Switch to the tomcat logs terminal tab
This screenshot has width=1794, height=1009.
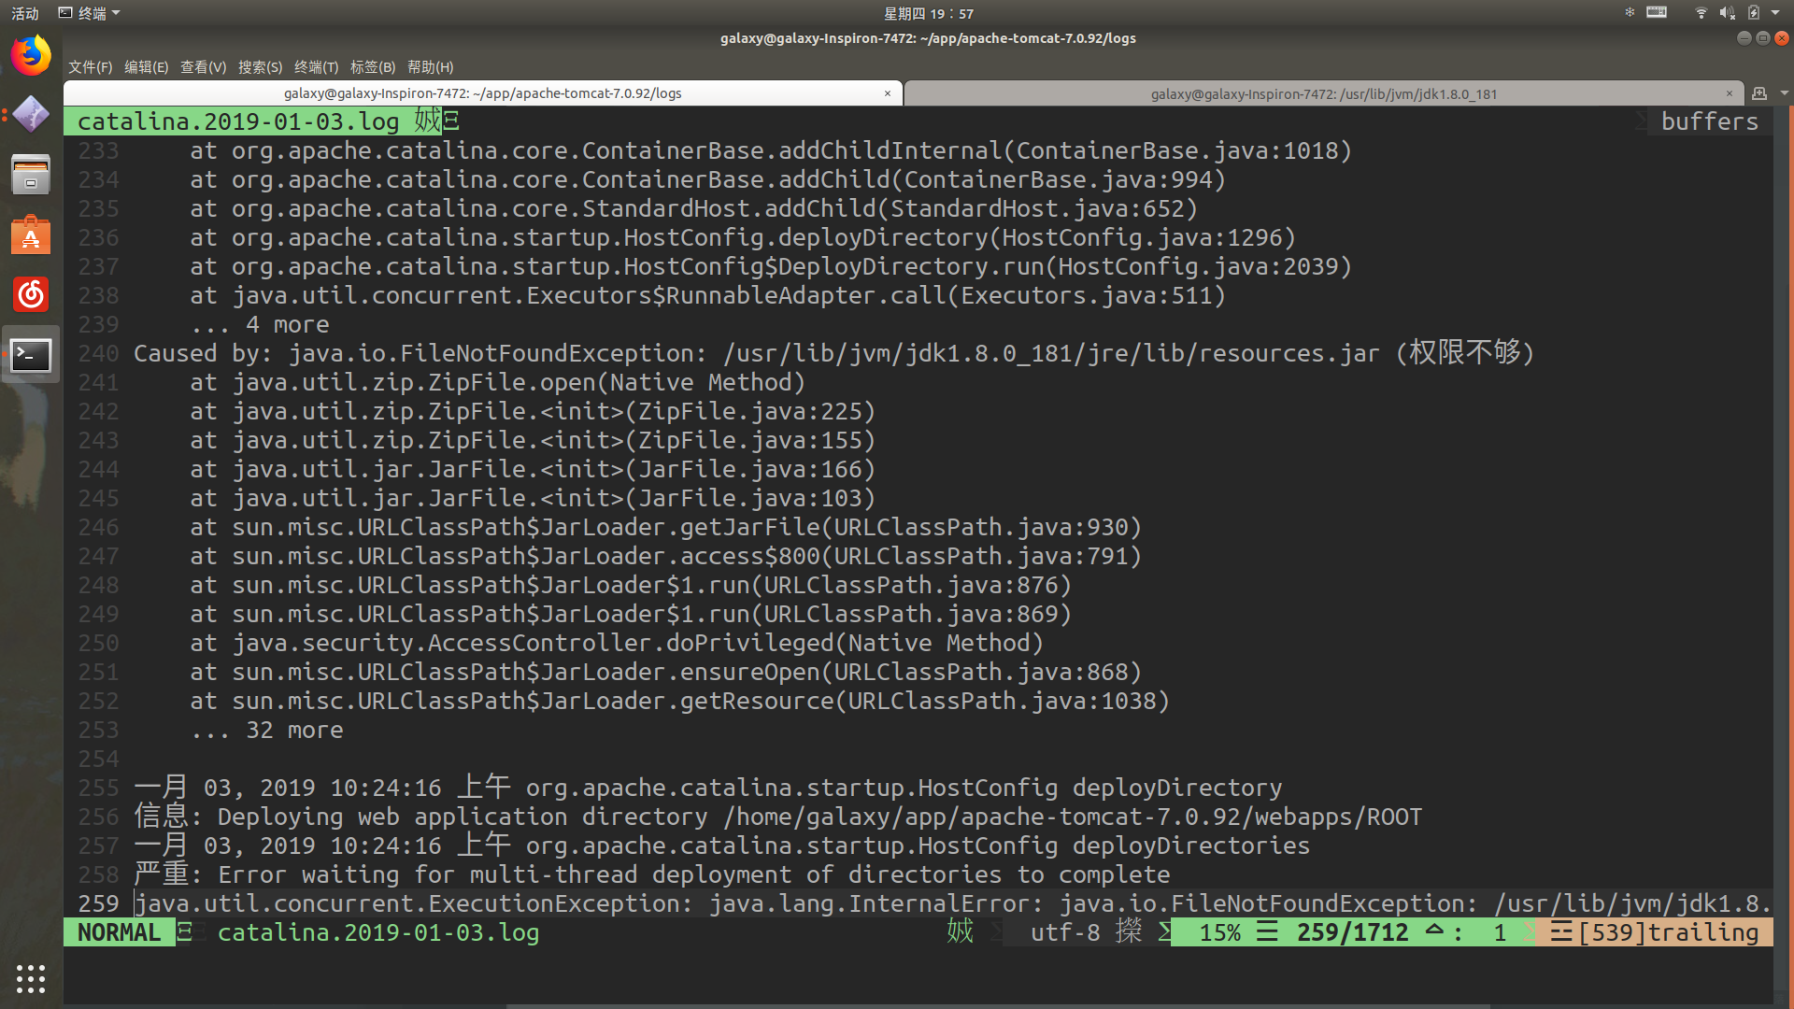coord(482,93)
